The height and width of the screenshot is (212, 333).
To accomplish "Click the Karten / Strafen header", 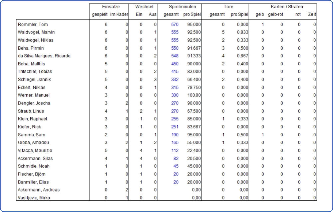I will [x=287, y=7].
